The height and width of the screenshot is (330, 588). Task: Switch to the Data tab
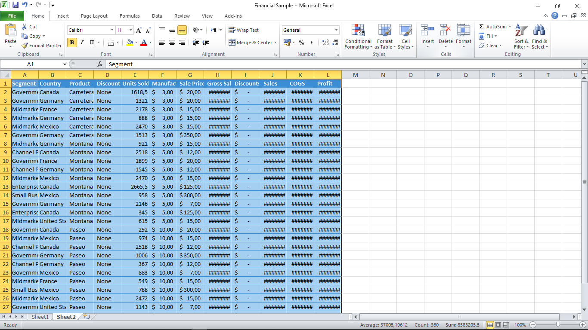coord(157,16)
